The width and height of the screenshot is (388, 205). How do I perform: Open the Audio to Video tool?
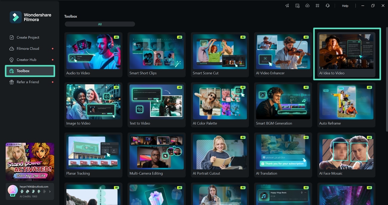93,55
